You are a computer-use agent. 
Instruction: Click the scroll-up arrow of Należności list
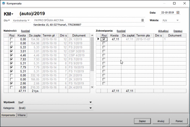point(92,35)
